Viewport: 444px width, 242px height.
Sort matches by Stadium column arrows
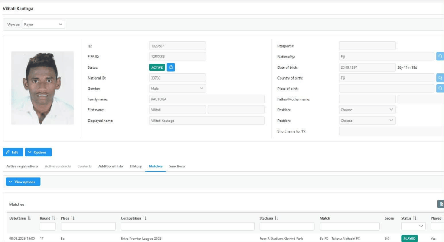coord(276,218)
